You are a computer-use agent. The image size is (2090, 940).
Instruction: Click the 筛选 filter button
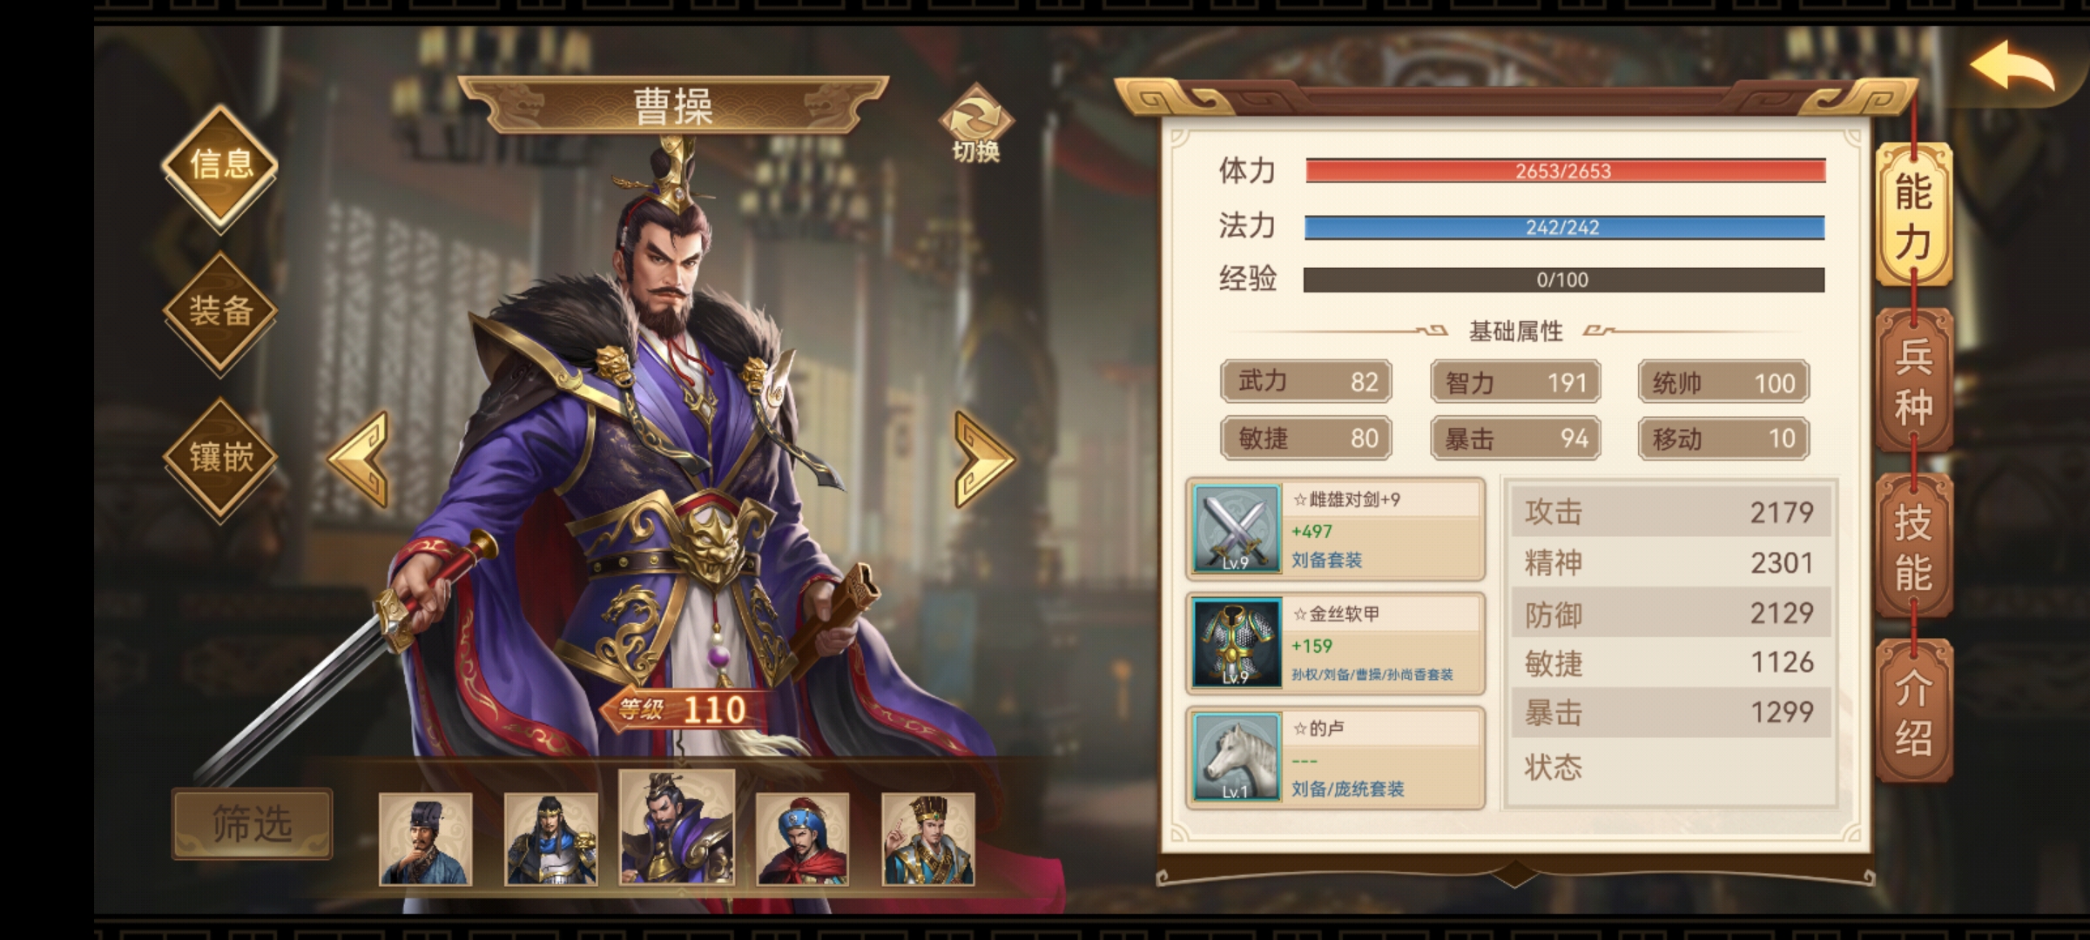point(252,823)
